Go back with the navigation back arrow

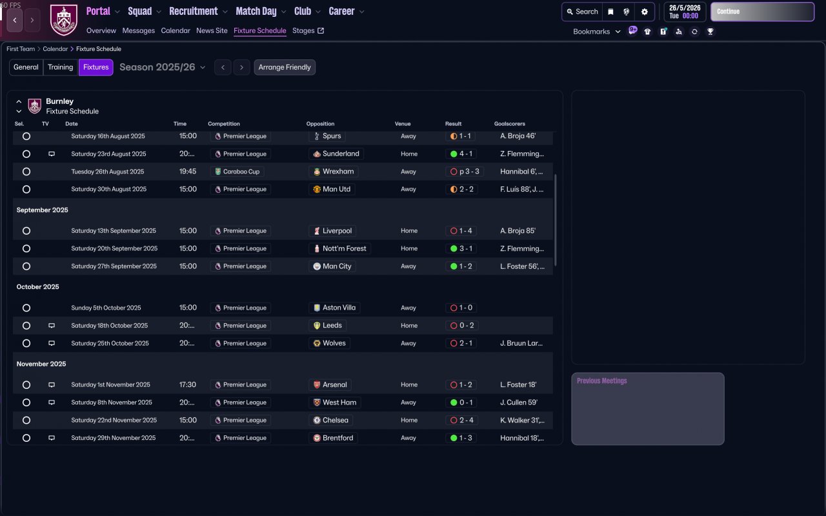pyautogui.click(x=15, y=20)
